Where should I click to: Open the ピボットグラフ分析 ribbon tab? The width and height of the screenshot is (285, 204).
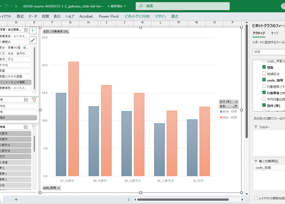(x=137, y=16)
